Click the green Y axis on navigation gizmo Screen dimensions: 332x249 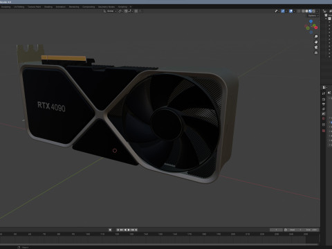coord(314,26)
